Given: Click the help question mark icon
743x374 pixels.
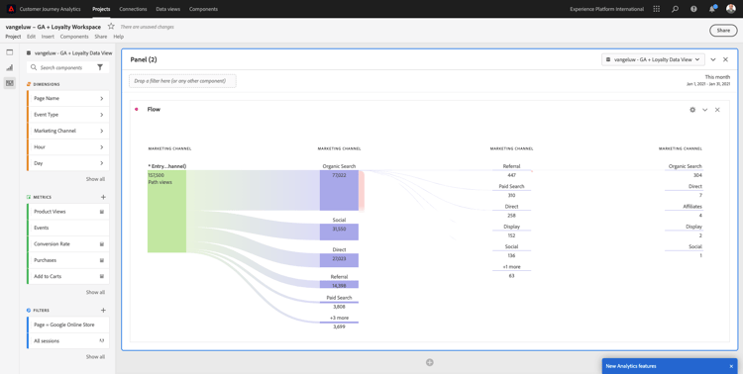Looking at the screenshot, I should pos(693,9).
